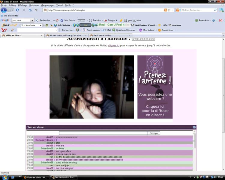Screen dimensions: 225x180
Task: Click the RSS feed icon in address bar
Action: tap(166, 10)
